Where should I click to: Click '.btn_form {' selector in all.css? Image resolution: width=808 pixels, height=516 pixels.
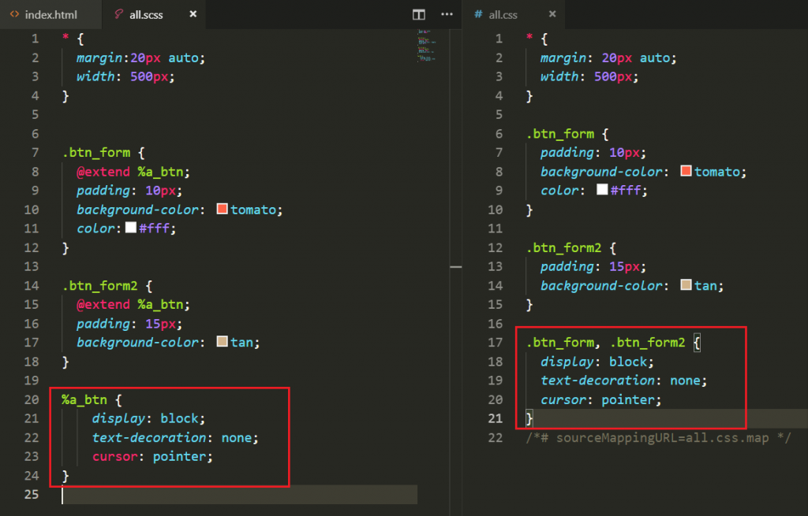pyautogui.click(x=567, y=134)
